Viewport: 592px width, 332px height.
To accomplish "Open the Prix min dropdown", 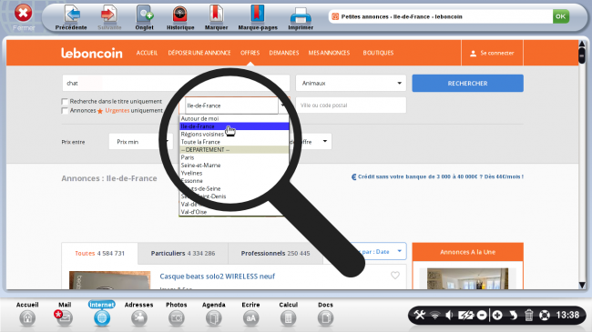I will click(141, 142).
